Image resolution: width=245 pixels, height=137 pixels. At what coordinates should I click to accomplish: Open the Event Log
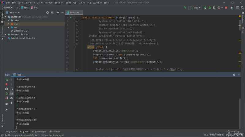pyautogui.click(x=234, y=131)
